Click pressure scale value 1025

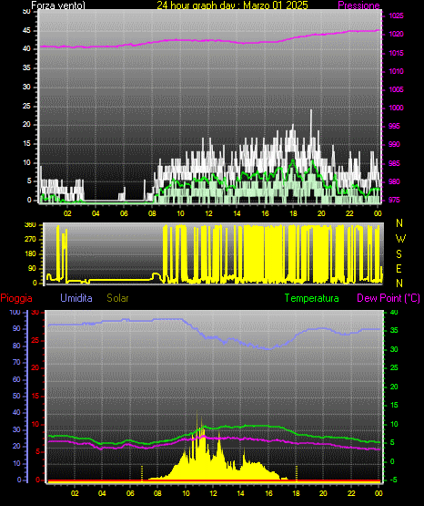(396, 15)
